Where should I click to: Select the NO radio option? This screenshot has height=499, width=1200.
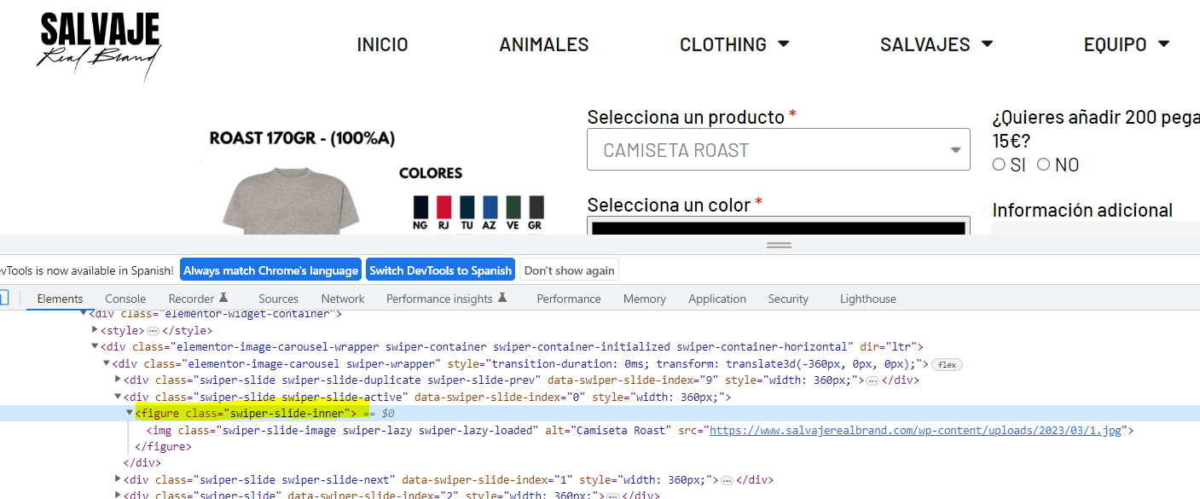point(1043,165)
